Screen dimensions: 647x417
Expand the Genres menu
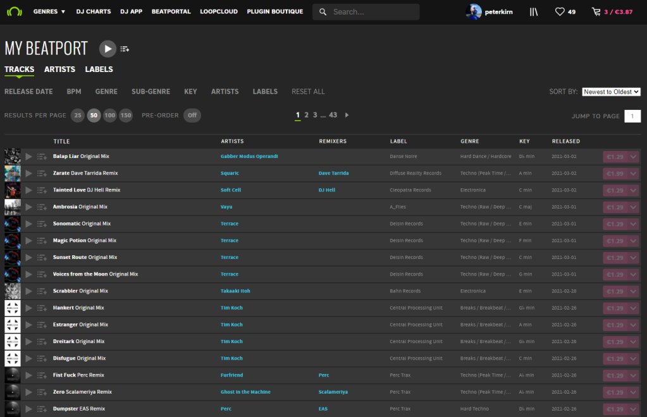tap(49, 11)
